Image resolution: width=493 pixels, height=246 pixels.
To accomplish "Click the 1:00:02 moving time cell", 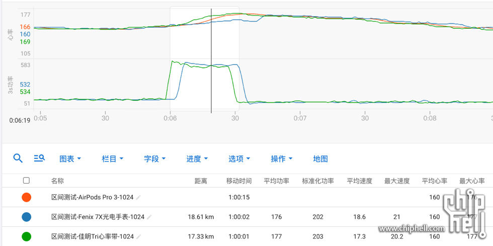I will [x=239, y=217].
